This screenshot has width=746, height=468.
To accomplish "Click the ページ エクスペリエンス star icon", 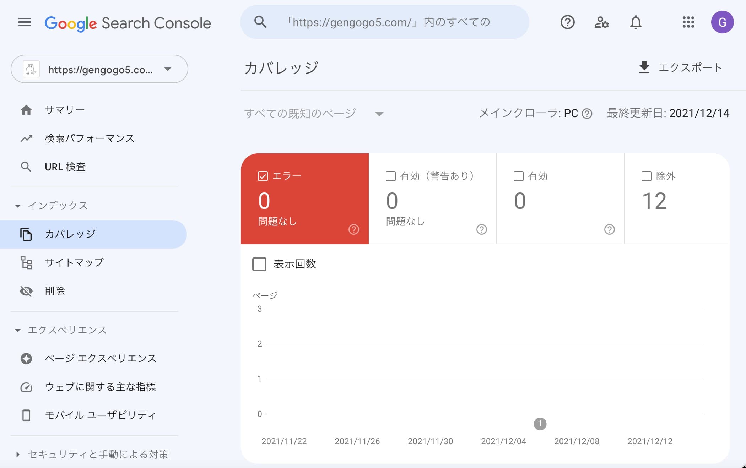I will [26, 359].
